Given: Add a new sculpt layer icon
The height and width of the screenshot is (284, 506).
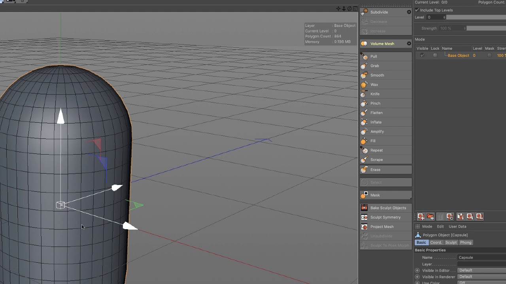Looking at the screenshot, I should click(421, 217).
